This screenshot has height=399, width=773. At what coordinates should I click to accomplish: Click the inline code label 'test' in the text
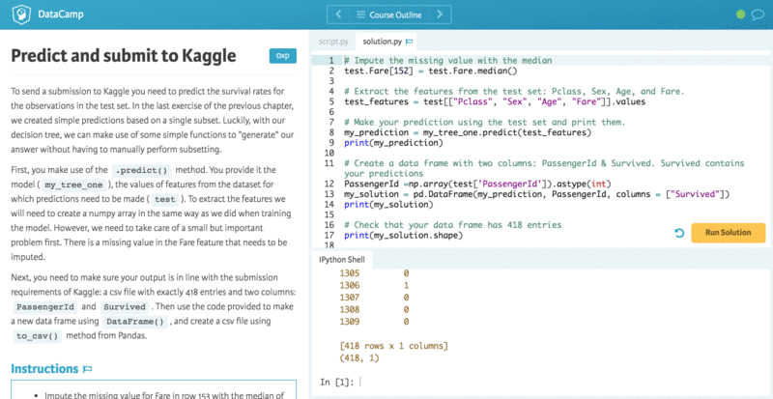(164, 199)
